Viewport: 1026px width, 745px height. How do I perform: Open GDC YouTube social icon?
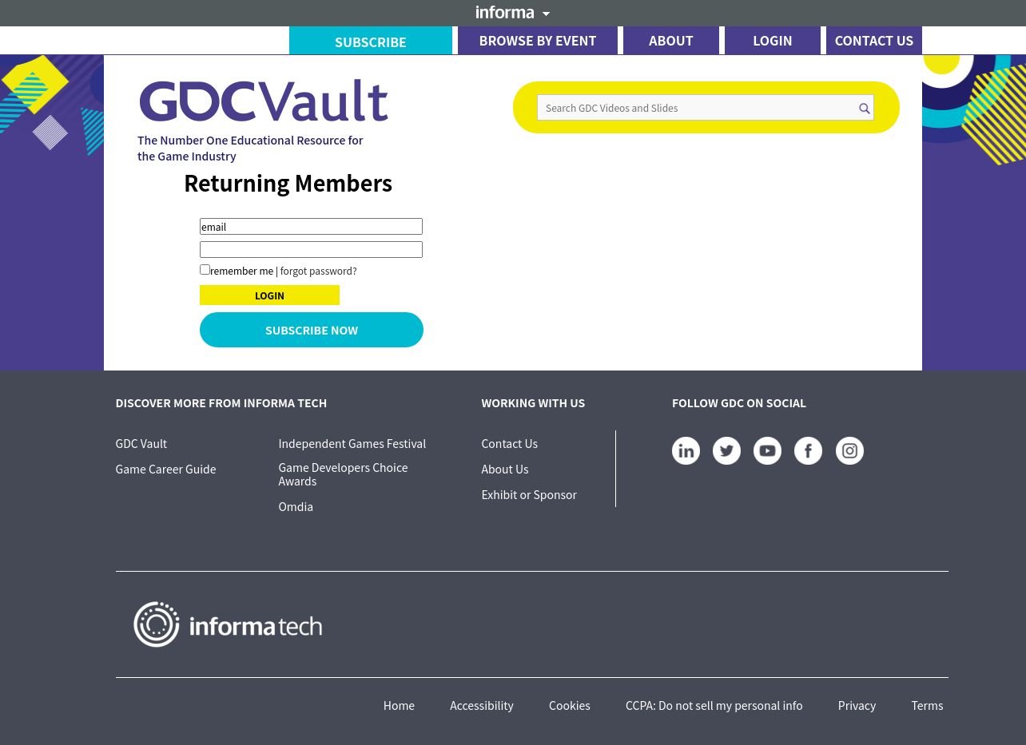(767, 450)
